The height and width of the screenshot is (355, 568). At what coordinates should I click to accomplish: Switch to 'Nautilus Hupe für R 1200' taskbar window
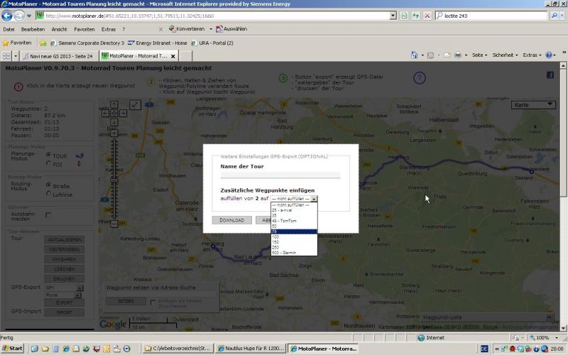(251, 349)
